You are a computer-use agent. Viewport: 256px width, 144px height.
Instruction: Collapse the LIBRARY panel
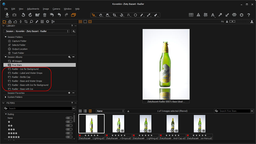tap(3, 26)
